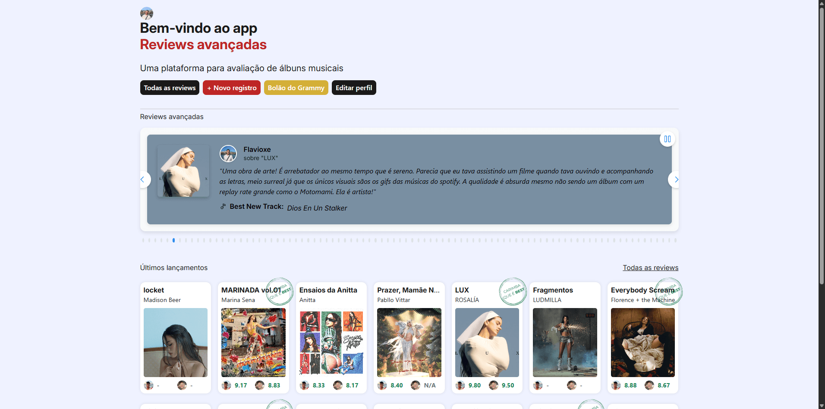The image size is (825, 409).
Task: Follow the 'Todas as reviews' link near Últimos lançamentos
Action: coord(650,267)
